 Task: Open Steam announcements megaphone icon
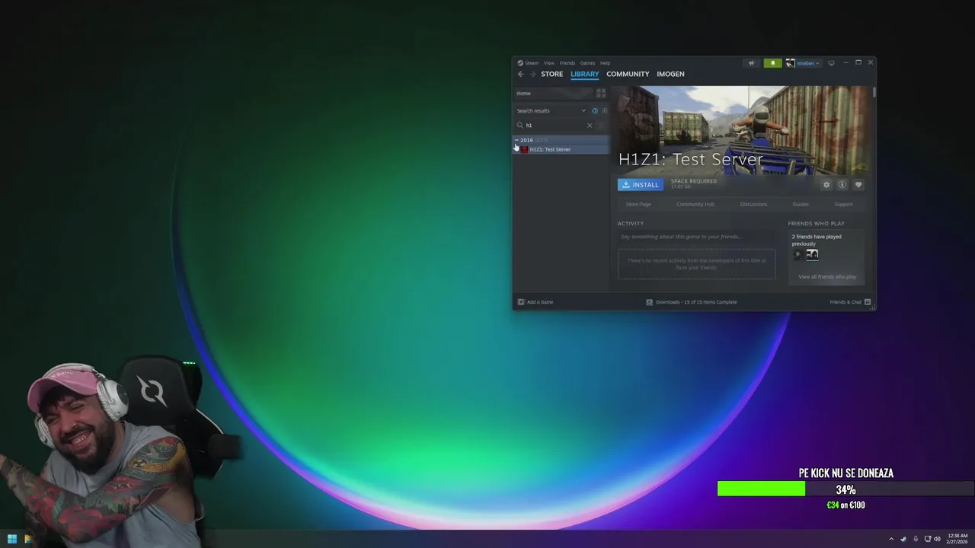[x=751, y=63]
